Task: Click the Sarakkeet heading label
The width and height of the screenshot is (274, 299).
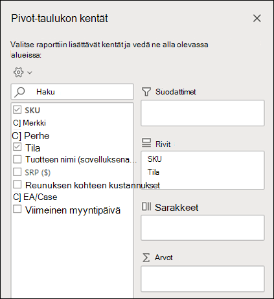Action: 176,208
